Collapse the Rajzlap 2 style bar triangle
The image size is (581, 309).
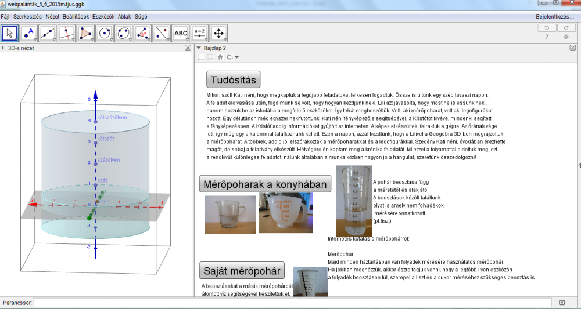(x=199, y=48)
